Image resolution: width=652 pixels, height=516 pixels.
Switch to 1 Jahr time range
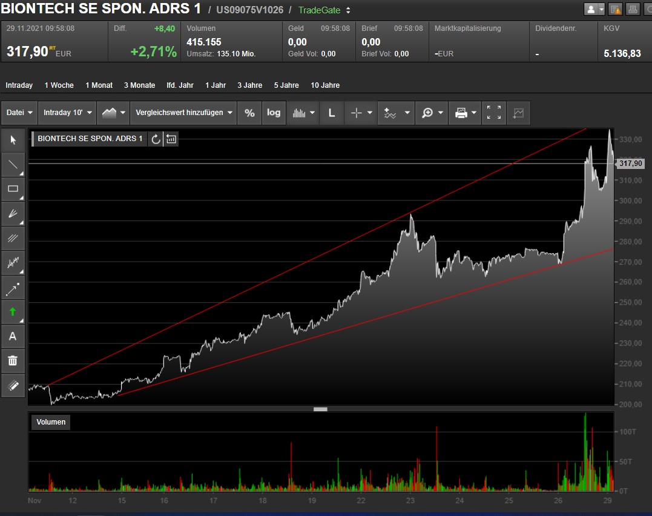[216, 85]
